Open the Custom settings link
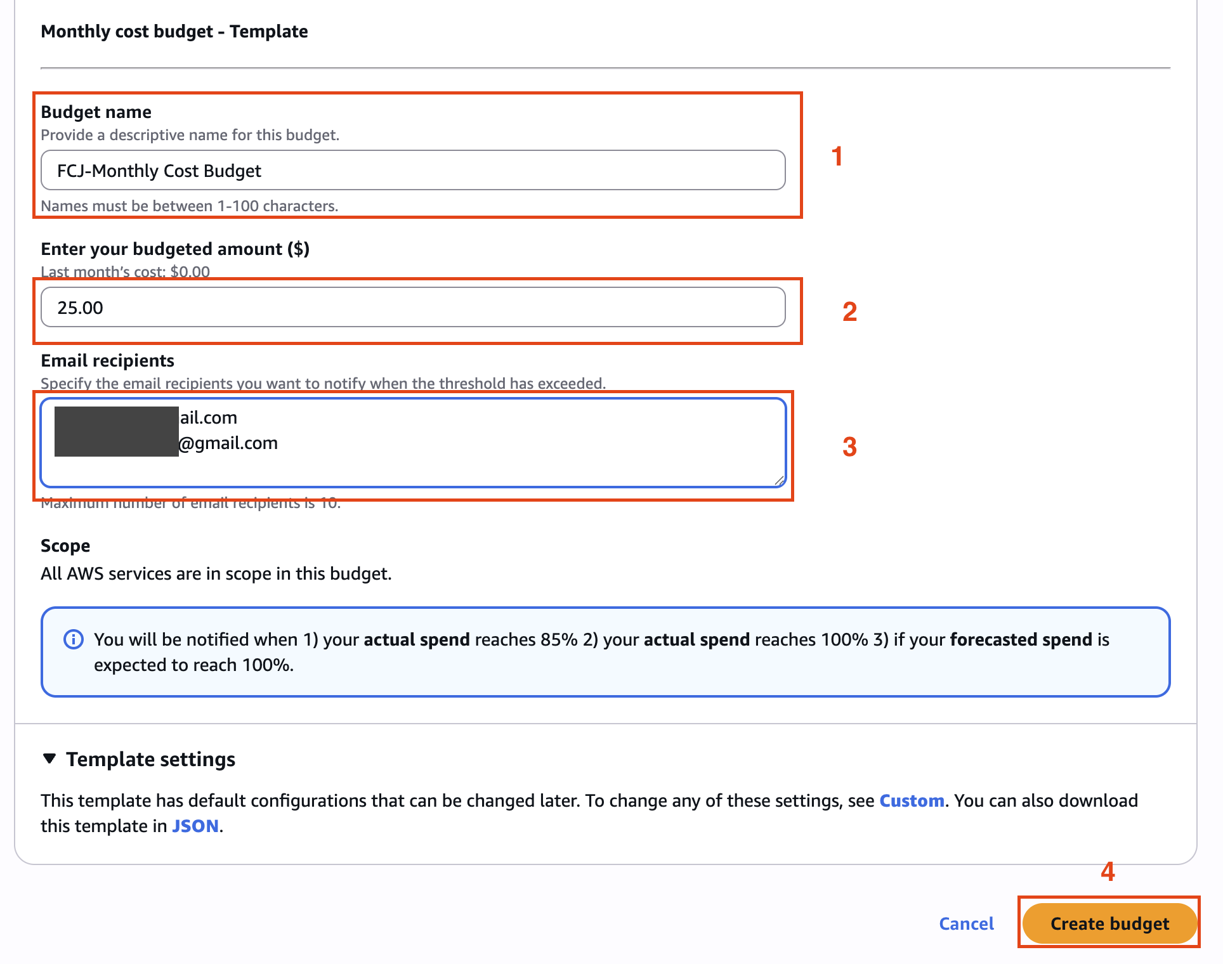 [911, 800]
